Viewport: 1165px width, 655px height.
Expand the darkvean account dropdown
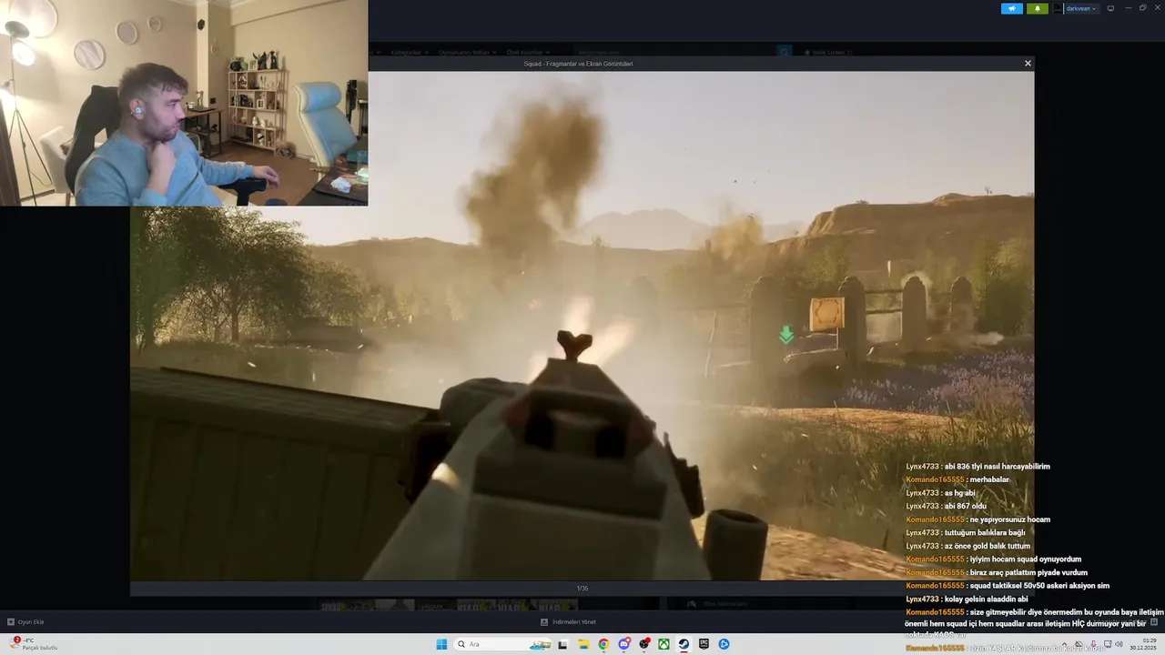pos(1081,8)
